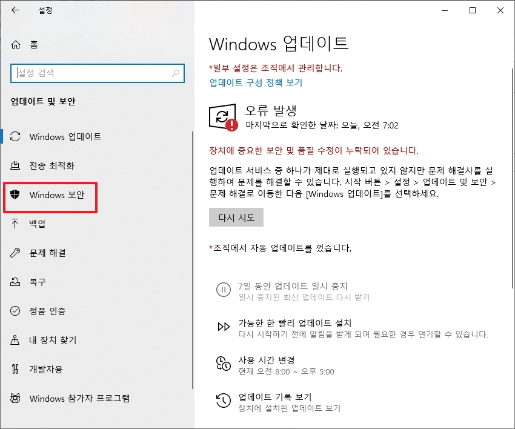Focus the 설정 검색 search field
This screenshot has width=515, height=429.
click(x=98, y=73)
